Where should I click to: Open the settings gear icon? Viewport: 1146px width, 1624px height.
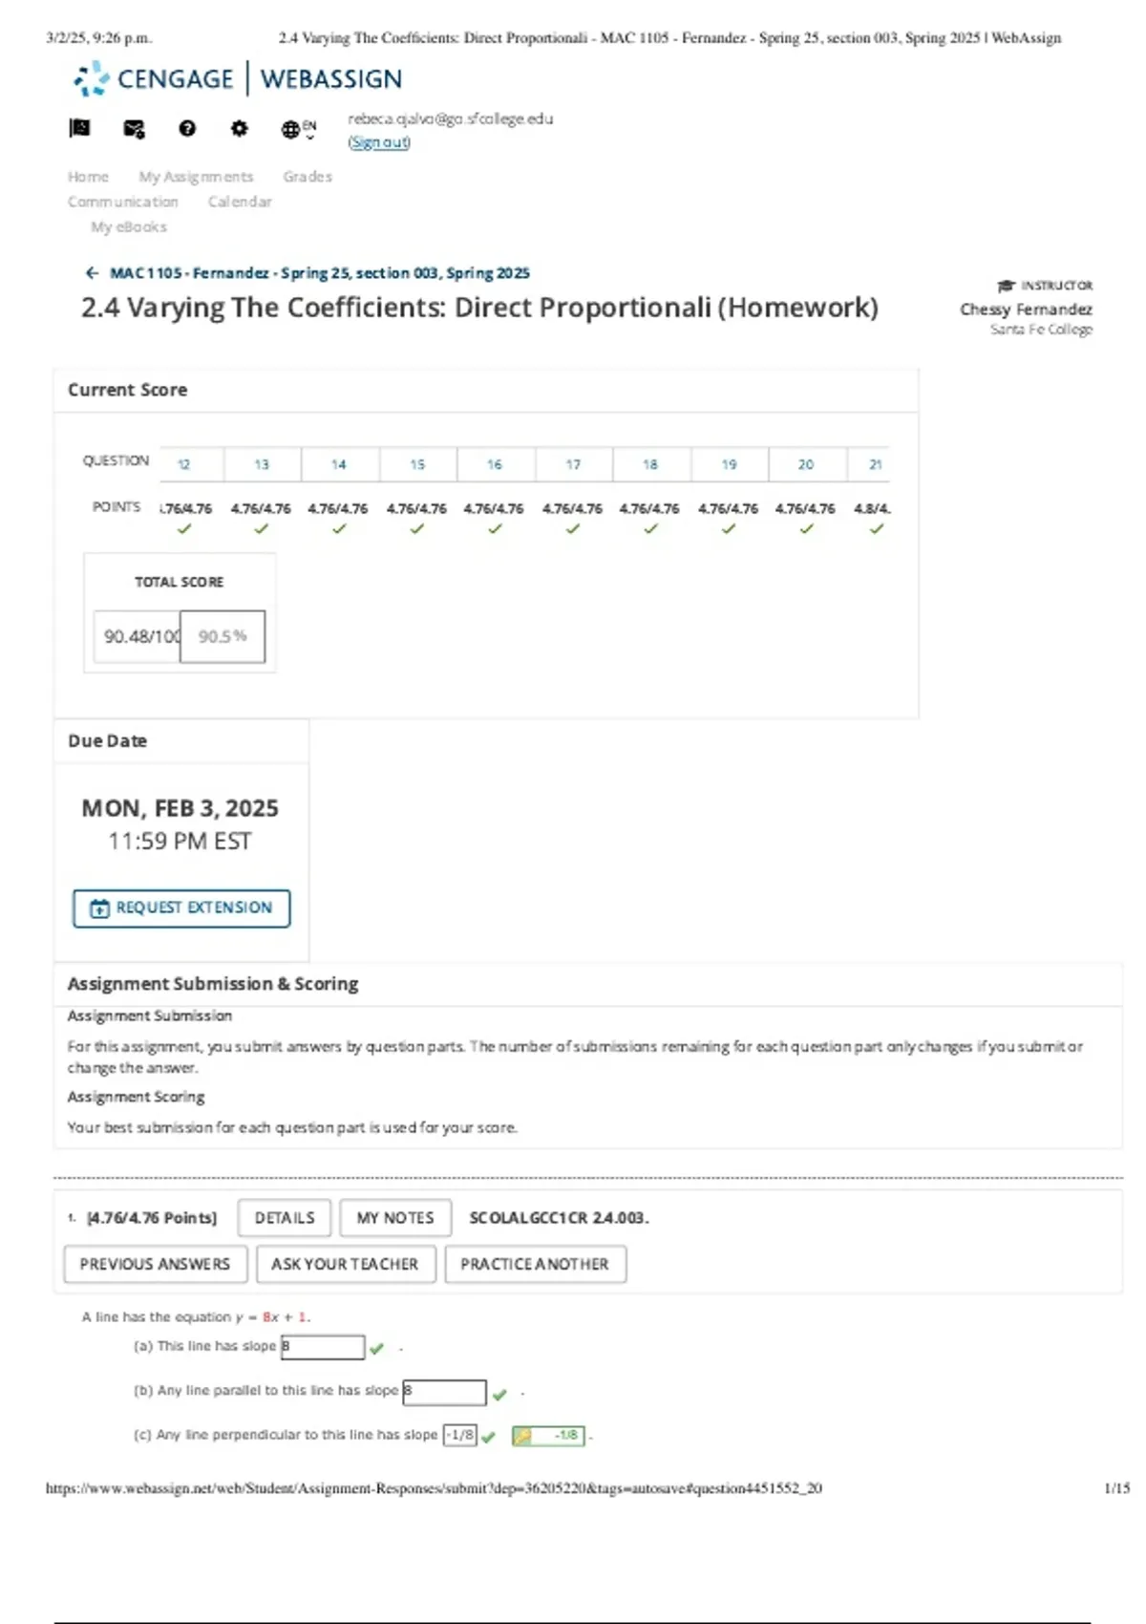click(239, 128)
